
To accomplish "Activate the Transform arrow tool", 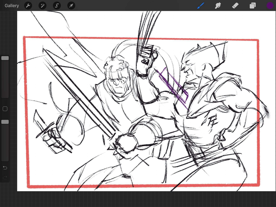I will 71,6.
